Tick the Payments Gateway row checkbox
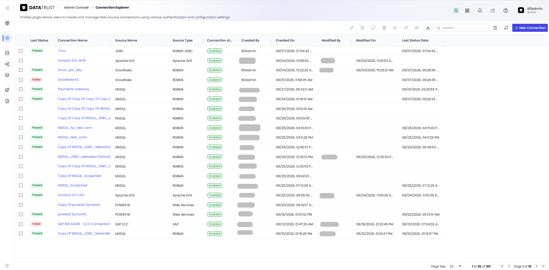The image size is (549, 270). click(21, 89)
